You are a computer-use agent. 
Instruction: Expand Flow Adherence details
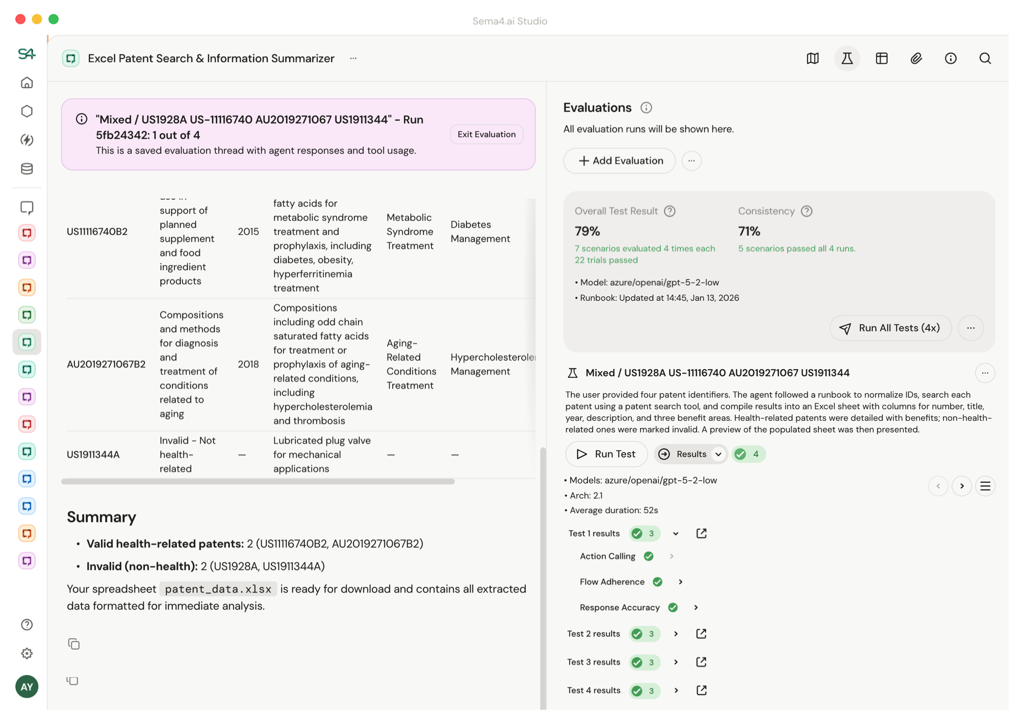coord(681,582)
